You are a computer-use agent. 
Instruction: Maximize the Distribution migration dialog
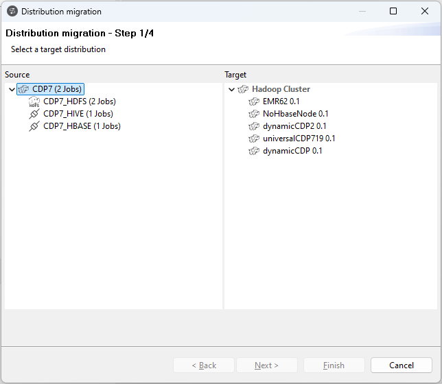(393, 12)
